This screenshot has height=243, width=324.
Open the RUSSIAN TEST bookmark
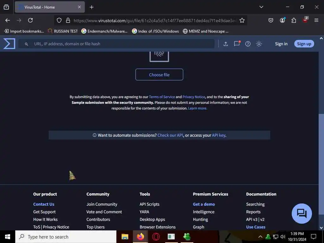click(x=63, y=31)
